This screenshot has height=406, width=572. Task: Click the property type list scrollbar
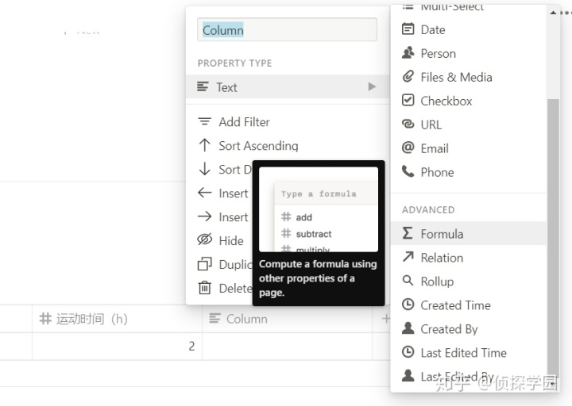554,237
